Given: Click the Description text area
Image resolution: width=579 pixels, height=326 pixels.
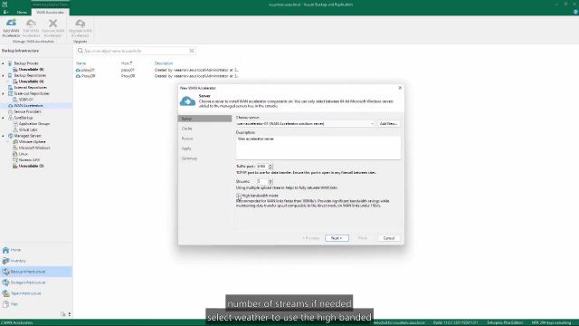Looking at the screenshot, I should click(x=318, y=148).
